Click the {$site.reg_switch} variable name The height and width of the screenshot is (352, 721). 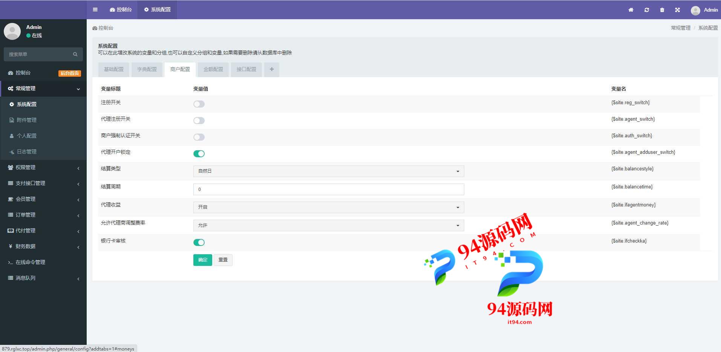click(631, 102)
